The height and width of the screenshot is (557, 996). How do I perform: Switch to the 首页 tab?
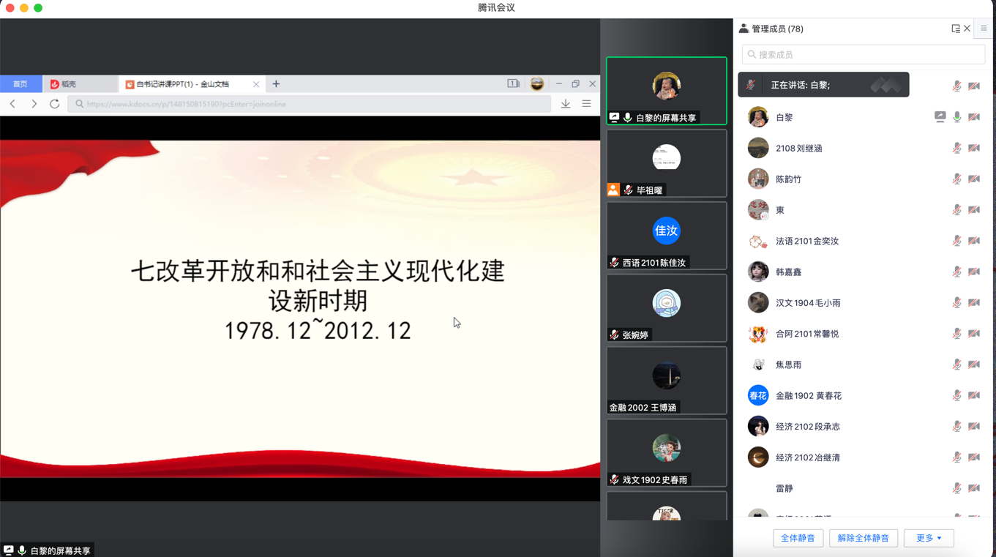pyautogui.click(x=20, y=84)
